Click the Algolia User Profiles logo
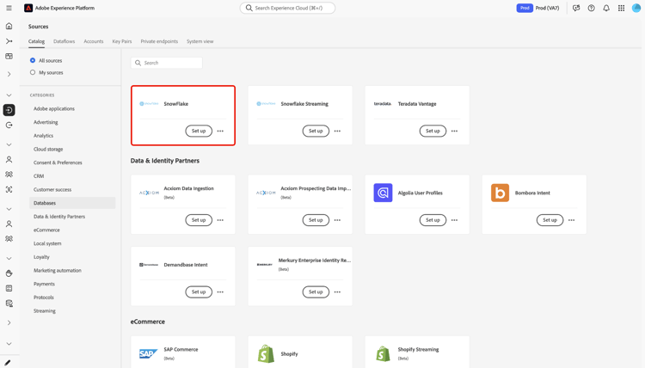Viewport: 645px width, 368px height. pos(383,193)
